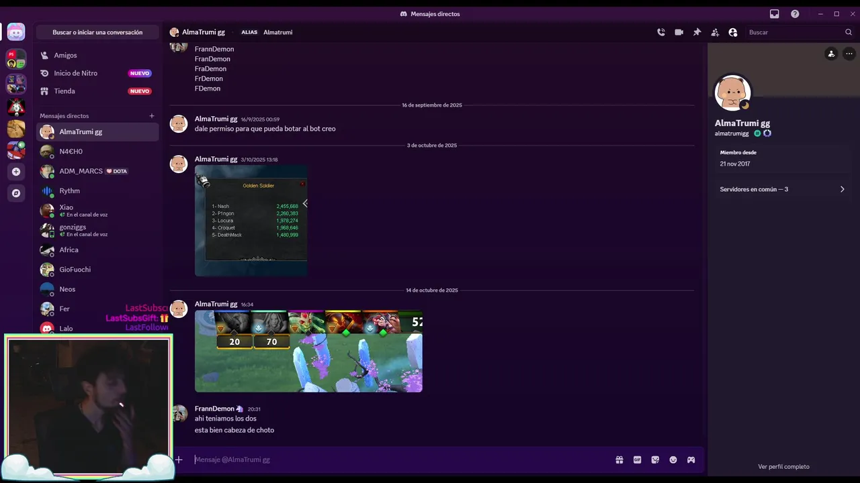Click AlmaTrumi profile avatar in side panel
The image size is (860, 483).
(732, 93)
